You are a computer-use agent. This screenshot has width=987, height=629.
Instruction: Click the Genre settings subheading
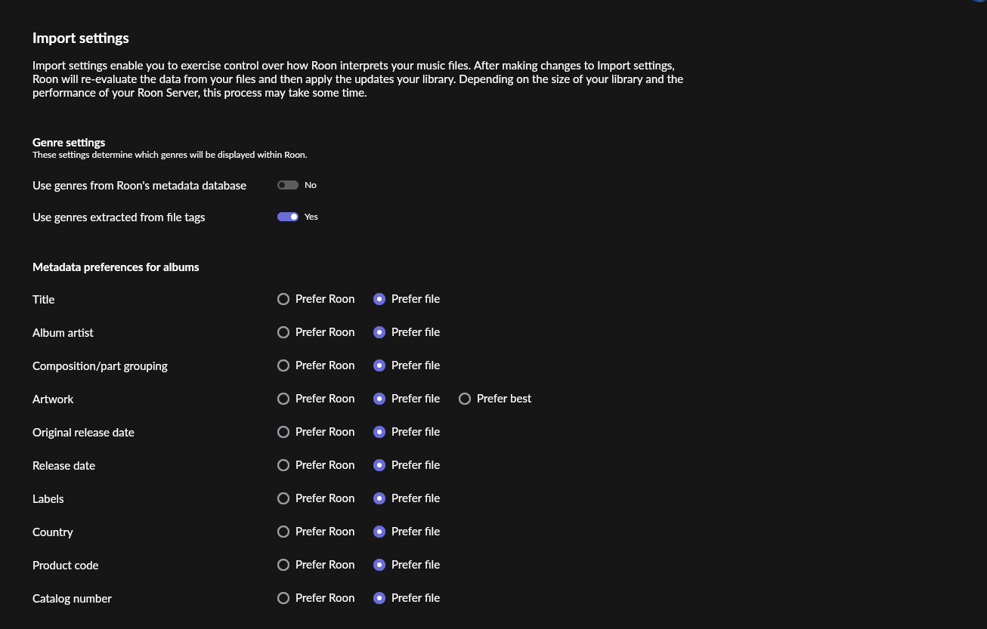pyautogui.click(x=69, y=143)
